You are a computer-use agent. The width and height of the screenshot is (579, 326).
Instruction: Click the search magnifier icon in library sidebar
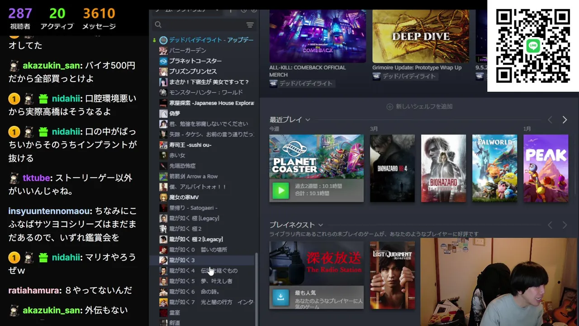tap(158, 24)
